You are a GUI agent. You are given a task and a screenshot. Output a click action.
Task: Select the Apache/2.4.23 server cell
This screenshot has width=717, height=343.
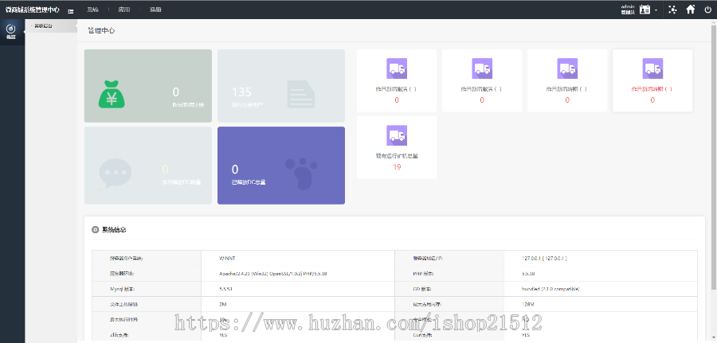pyautogui.click(x=298, y=274)
